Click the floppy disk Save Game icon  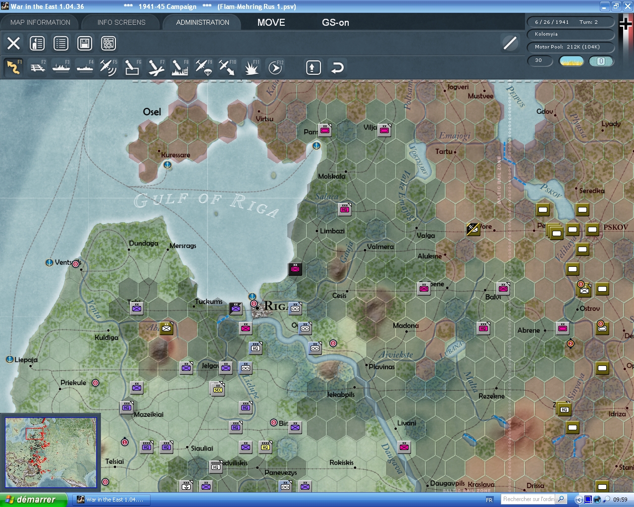[x=85, y=44]
